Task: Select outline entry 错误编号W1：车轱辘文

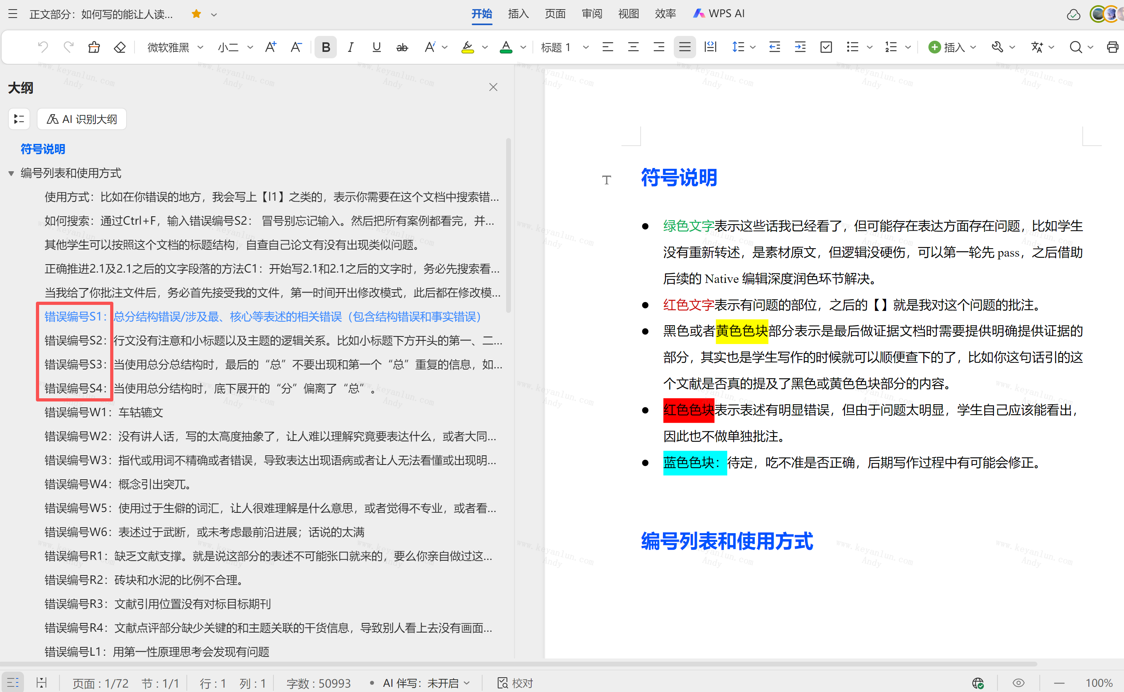Action: [x=104, y=412]
